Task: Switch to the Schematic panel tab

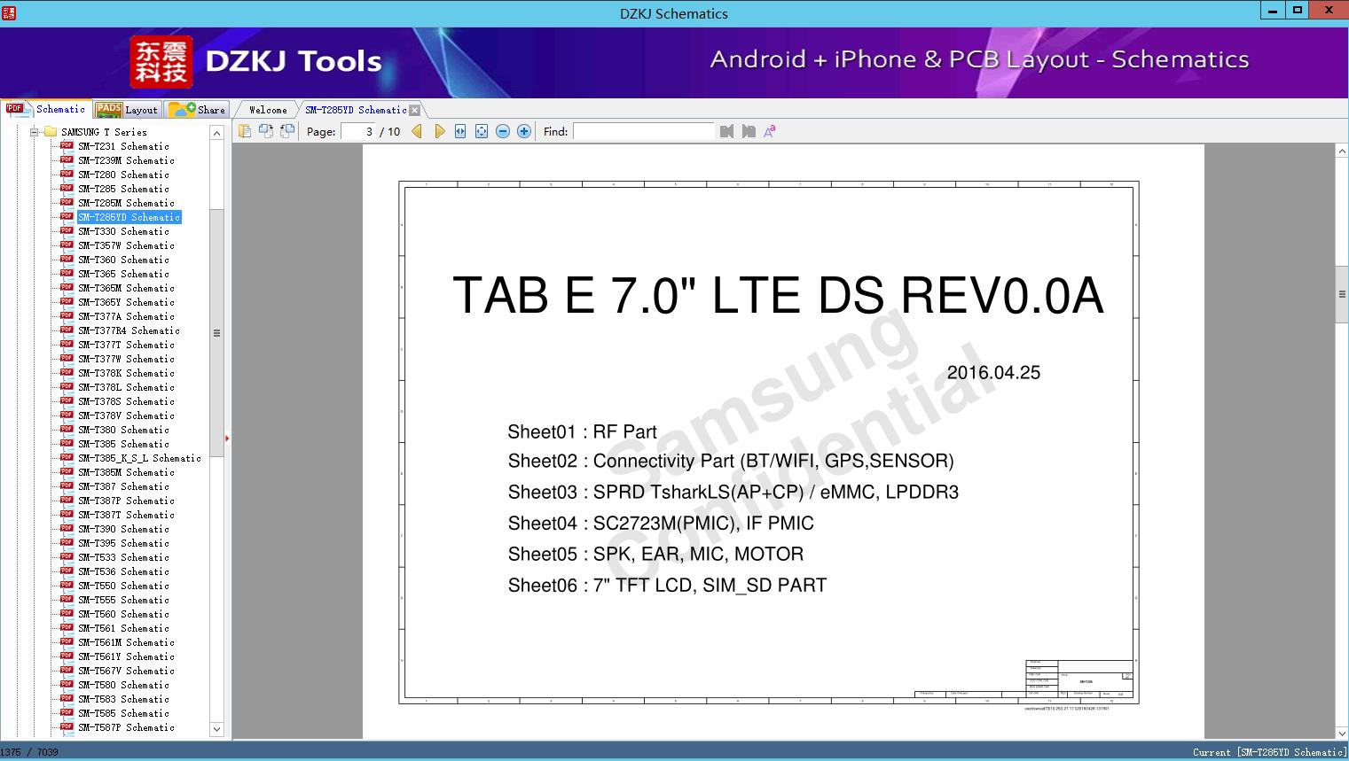Action: (x=46, y=109)
